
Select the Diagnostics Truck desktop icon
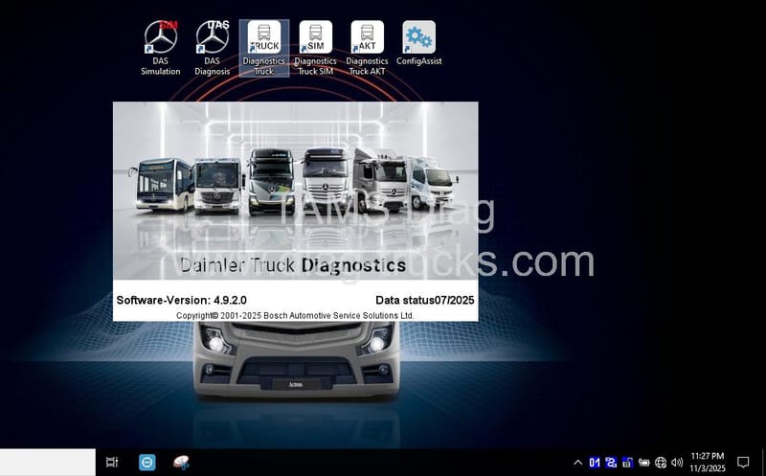pos(264,39)
